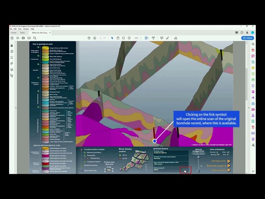Toggle Permian to Triassic legend group
This screenshot has height=199, width=265.
tap(39, 78)
